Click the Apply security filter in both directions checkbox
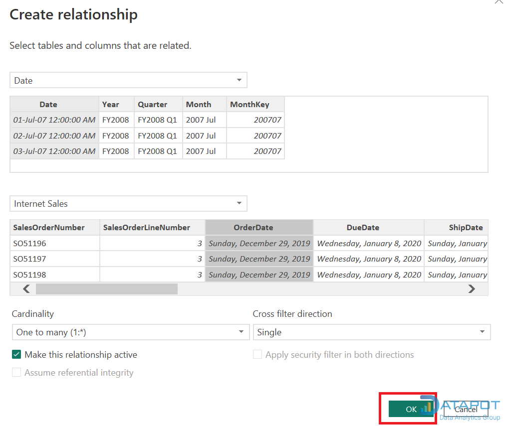The height and width of the screenshot is (426, 505). coord(257,354)
